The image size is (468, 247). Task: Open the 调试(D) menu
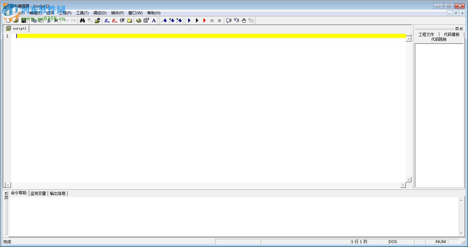click(x=100, y=13)
